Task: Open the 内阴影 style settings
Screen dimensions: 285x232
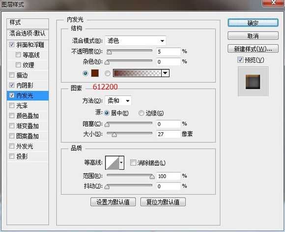Action: pos(25,85)
